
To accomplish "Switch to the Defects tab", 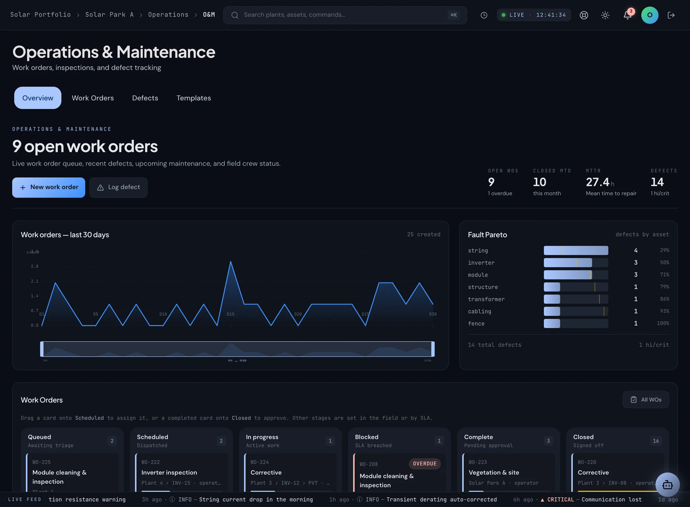I will (x=145, y=98).
